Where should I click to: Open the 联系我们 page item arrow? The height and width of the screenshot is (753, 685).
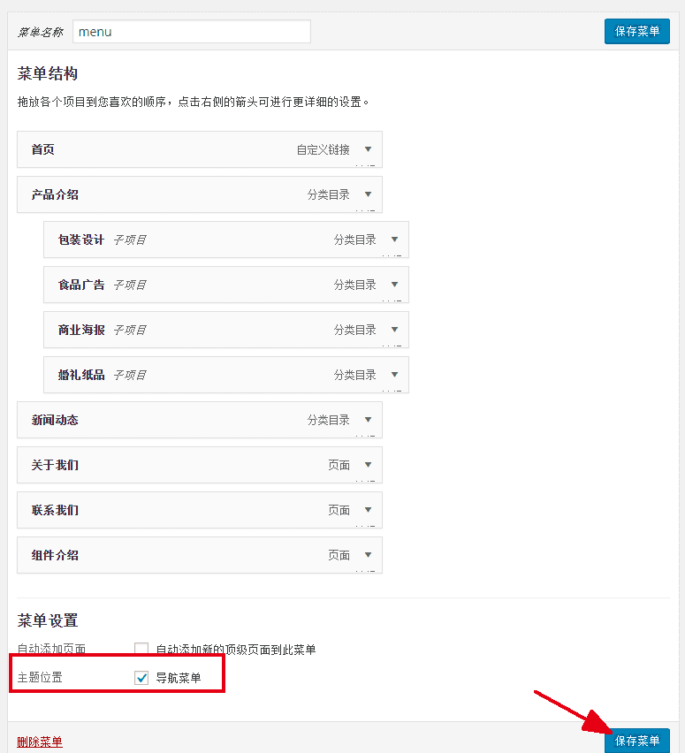[368, 510]
